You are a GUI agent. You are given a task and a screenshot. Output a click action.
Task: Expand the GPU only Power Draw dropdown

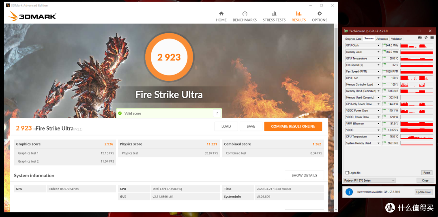tap(378, 104)
